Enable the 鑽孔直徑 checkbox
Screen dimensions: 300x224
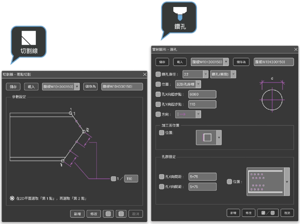click(x=158, y=74)
